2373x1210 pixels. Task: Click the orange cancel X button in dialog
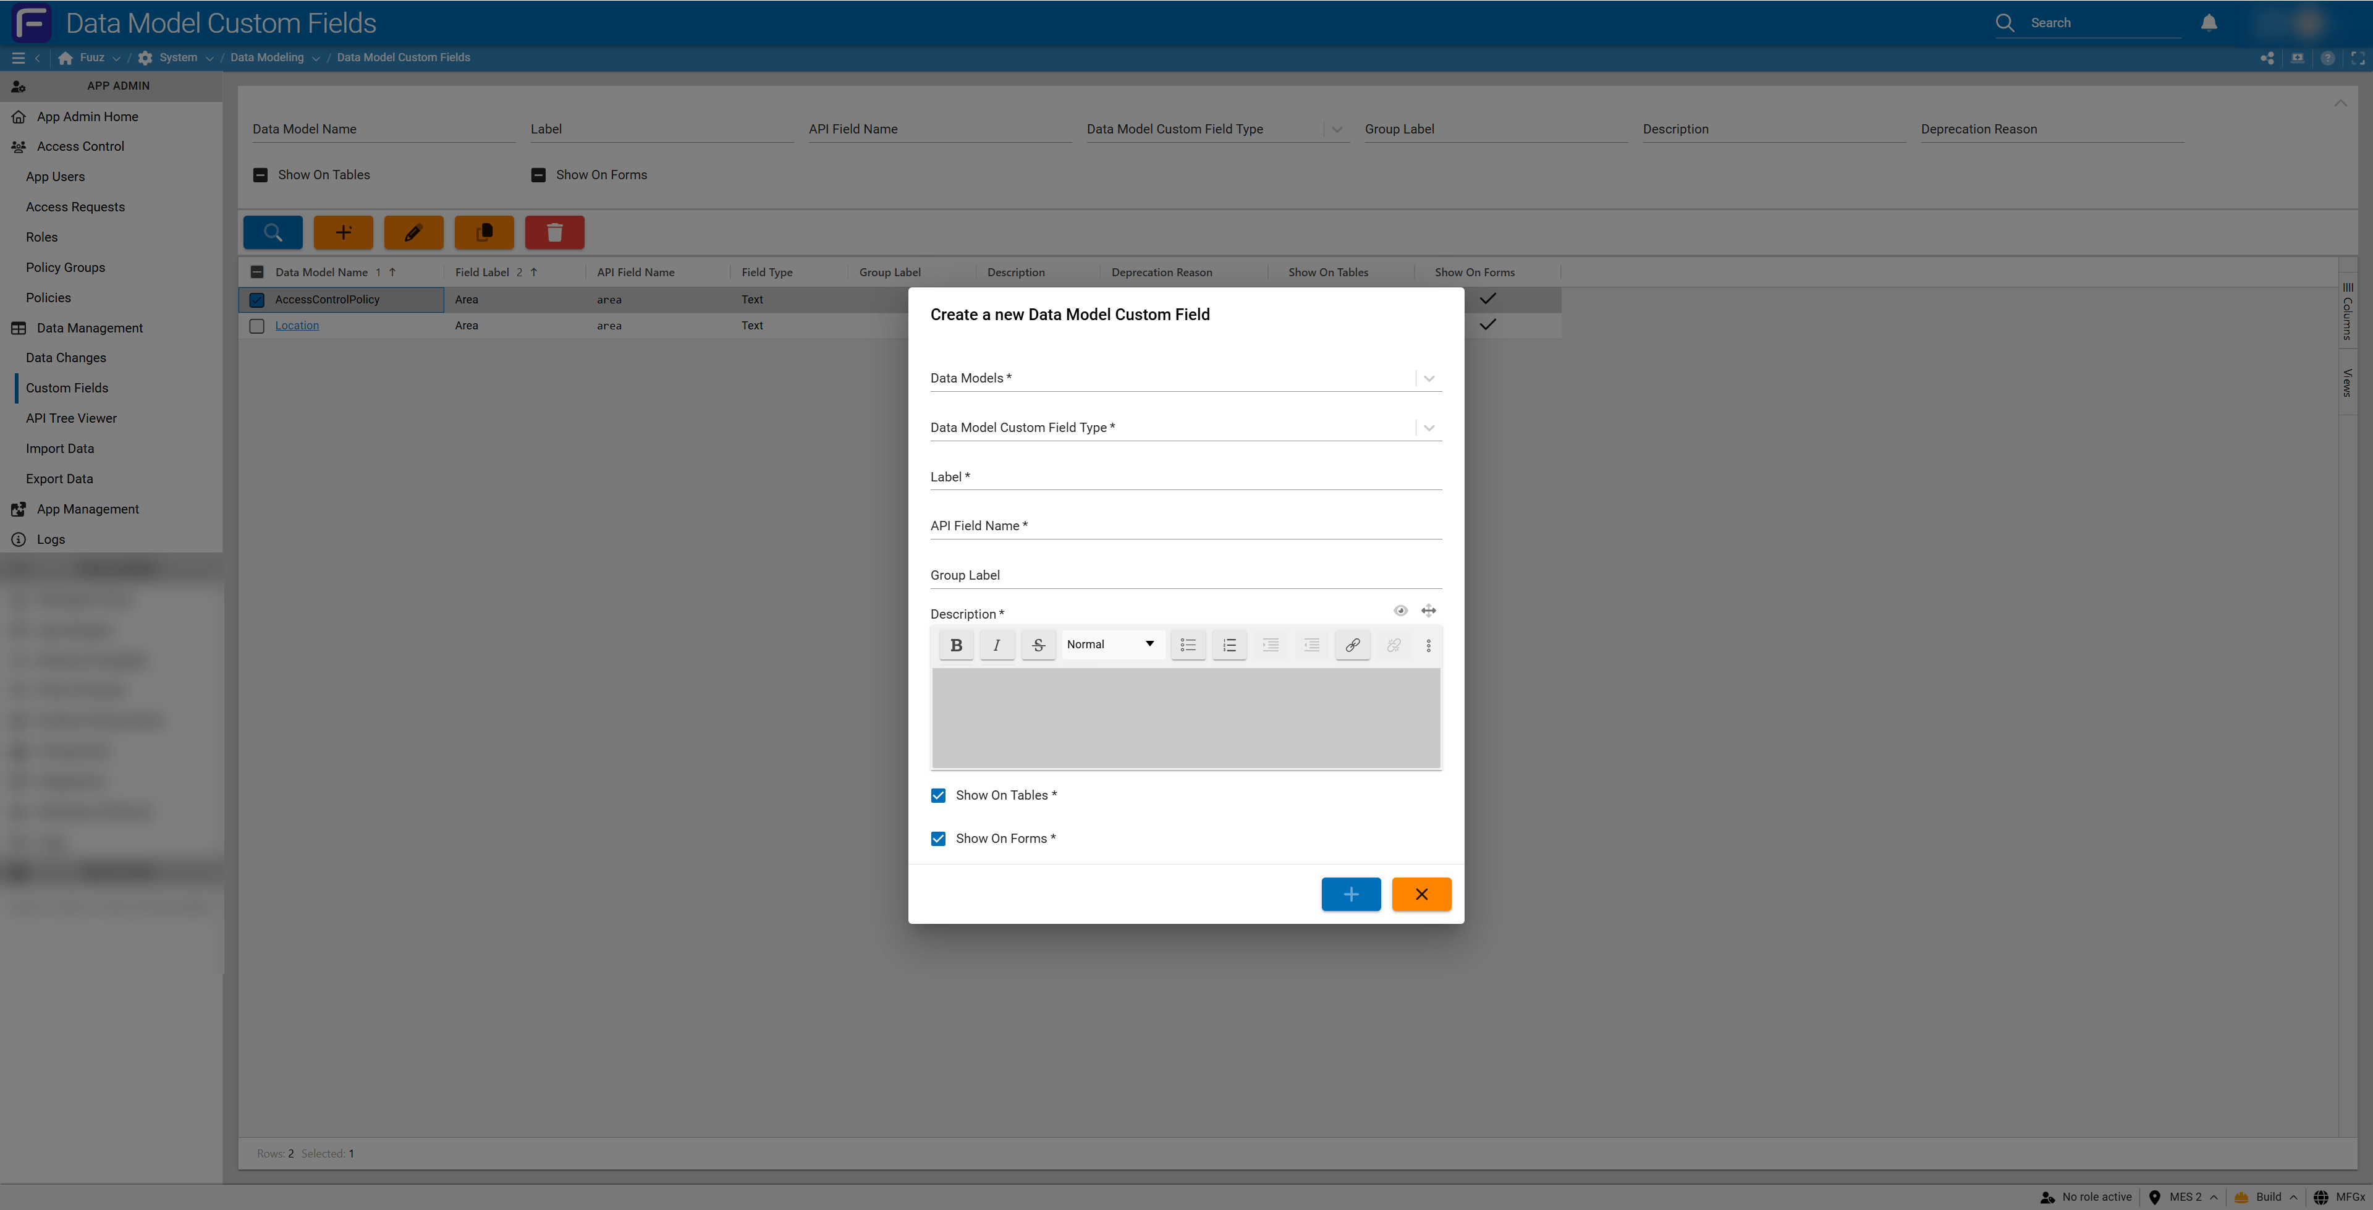tap(1421, 894)
